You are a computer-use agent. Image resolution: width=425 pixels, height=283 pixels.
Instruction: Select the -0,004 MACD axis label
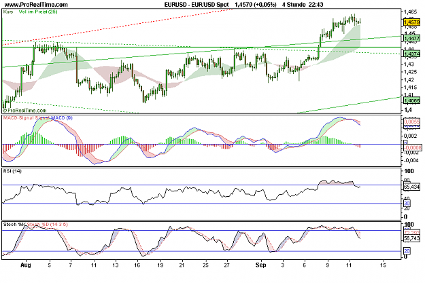coord(411,160)
